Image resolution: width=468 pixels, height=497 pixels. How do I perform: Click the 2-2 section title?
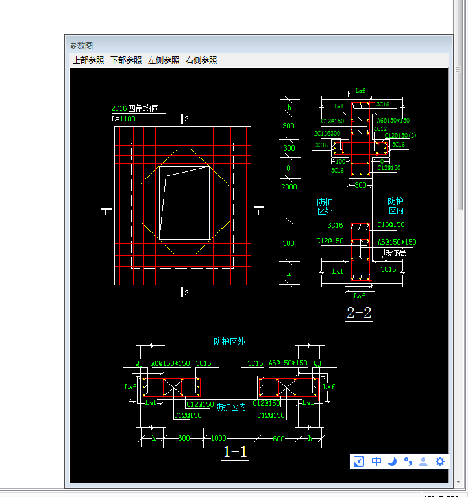[x=359, y=313]
